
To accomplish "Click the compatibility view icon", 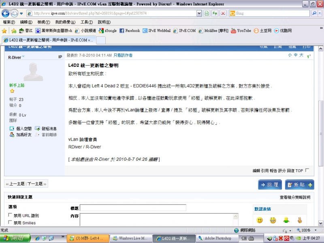I will coord(207,13).
